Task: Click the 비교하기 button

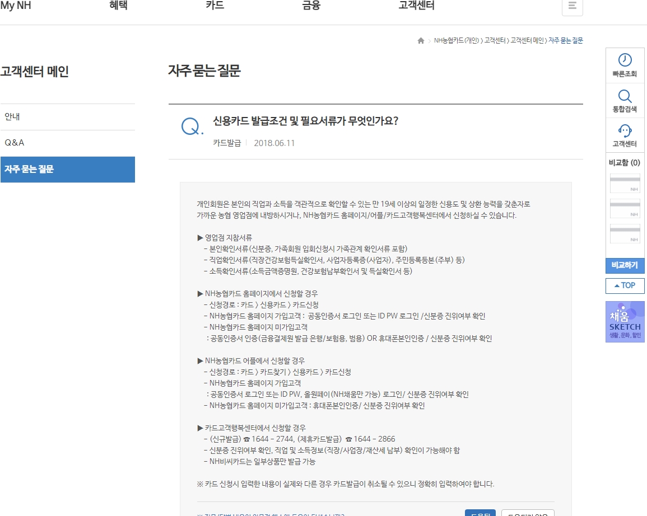Action: 625,265
